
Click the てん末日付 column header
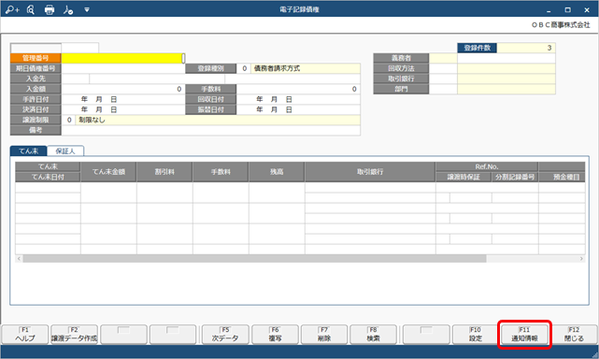[x=48, y=177]
